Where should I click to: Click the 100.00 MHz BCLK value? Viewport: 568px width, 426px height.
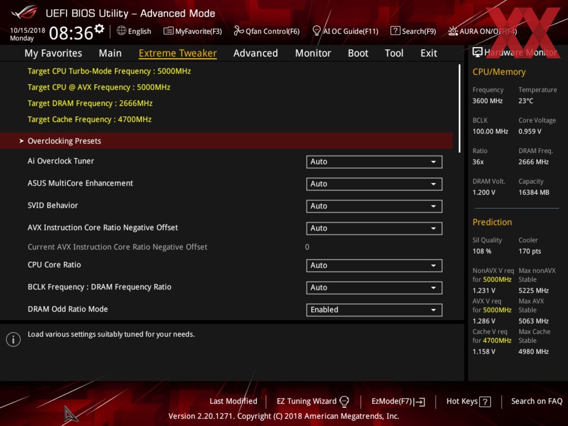(x=490, y=131)
